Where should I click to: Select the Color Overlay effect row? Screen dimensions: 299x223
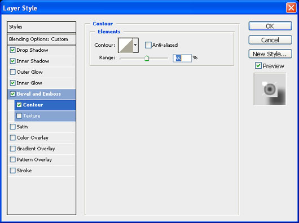pos(41,138)
